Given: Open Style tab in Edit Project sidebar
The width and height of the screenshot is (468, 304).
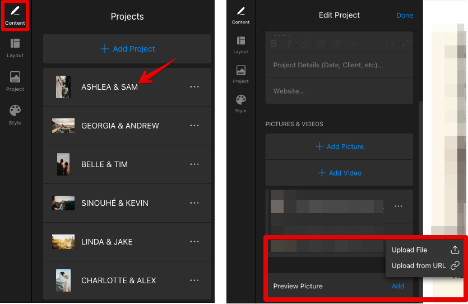Looking at the screenshot, I should tap(240, 104).
